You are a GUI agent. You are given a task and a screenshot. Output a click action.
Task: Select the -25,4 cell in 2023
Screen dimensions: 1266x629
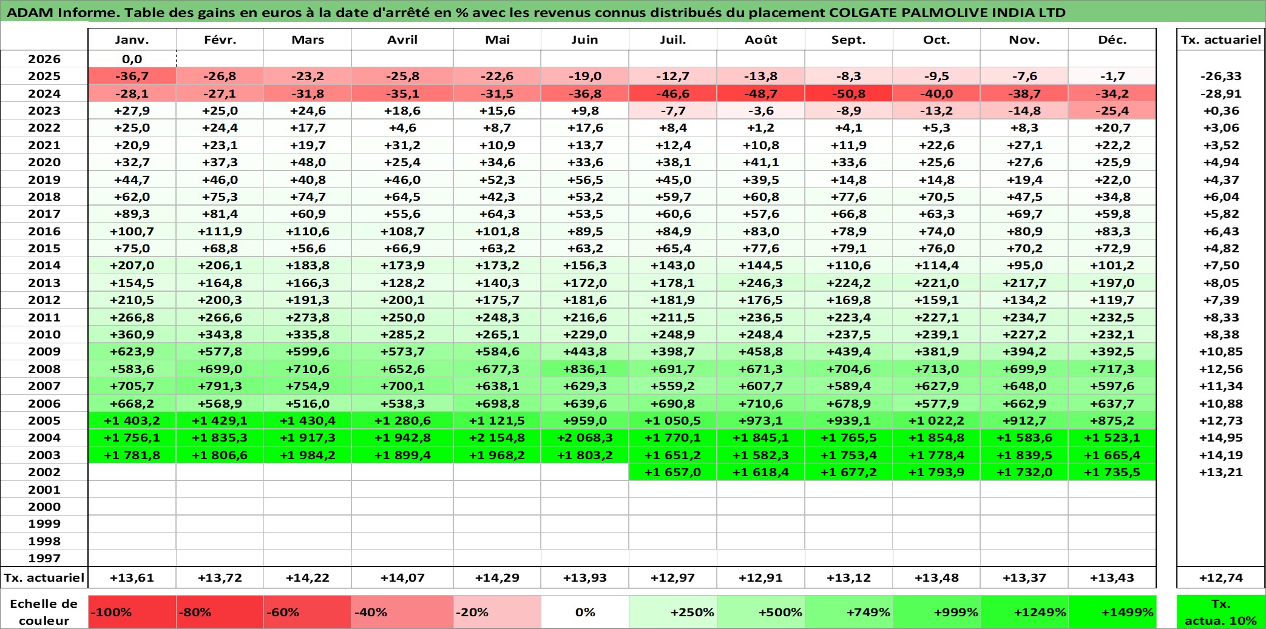click(1112, 110)
